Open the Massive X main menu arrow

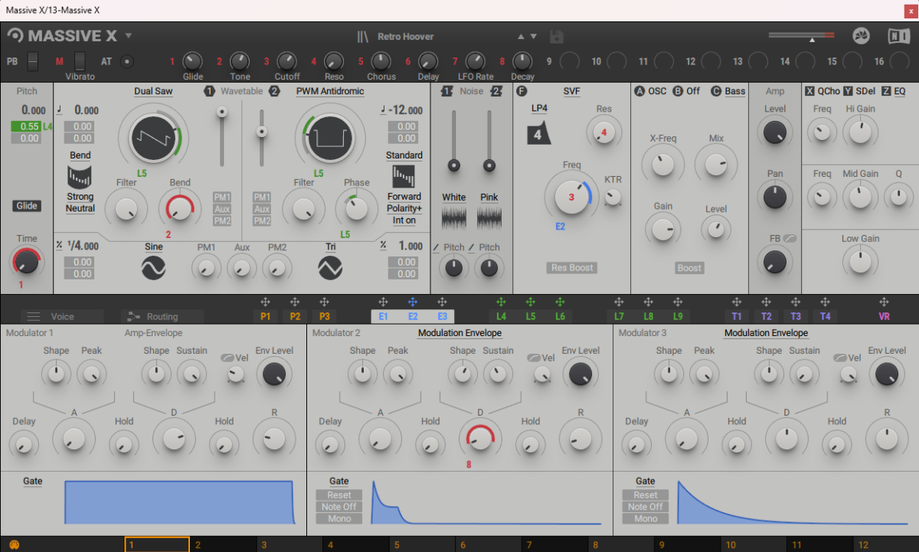click(x=129, y=36)
